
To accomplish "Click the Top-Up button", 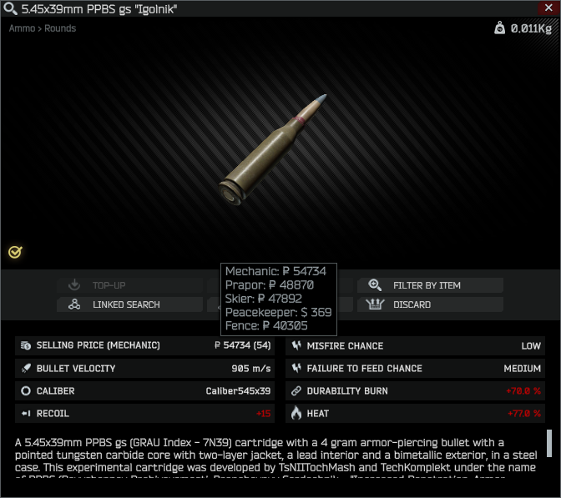I will pyautogui.click(x=129, y=285).
